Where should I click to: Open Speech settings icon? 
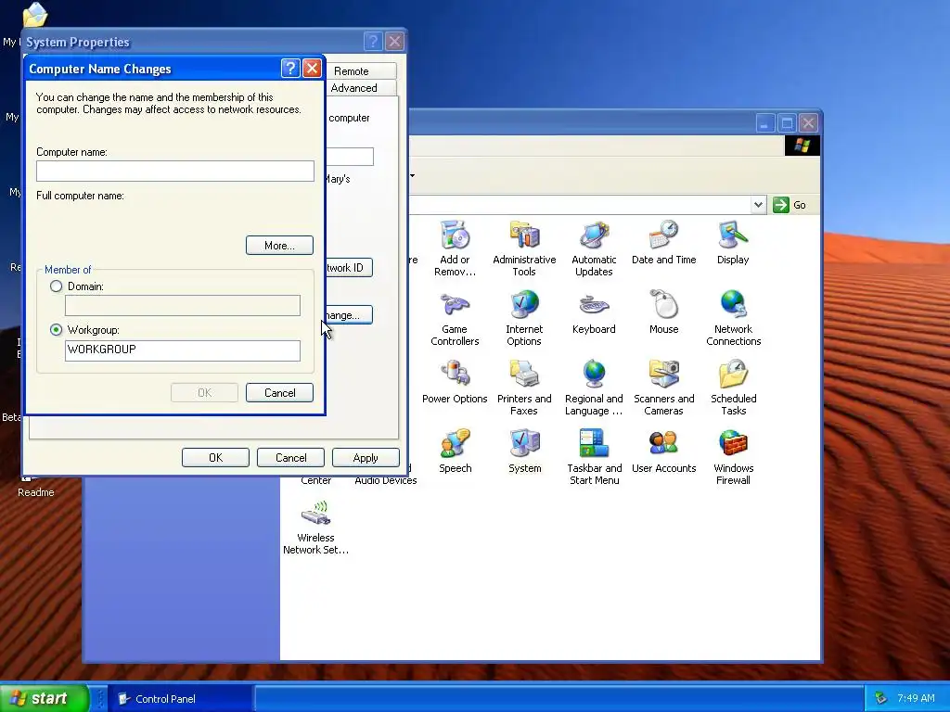point(455,451)
